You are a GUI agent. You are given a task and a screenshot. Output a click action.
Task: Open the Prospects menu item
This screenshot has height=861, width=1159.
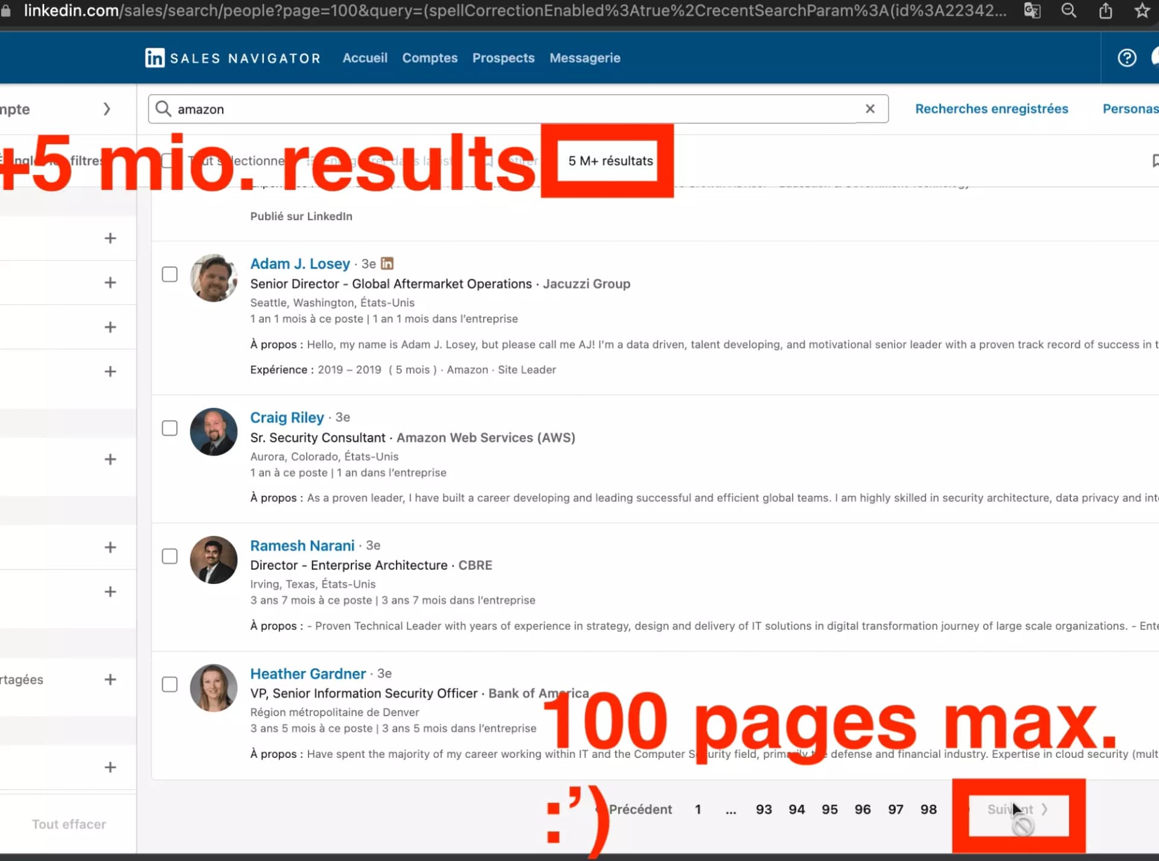(x=503, y=57)
